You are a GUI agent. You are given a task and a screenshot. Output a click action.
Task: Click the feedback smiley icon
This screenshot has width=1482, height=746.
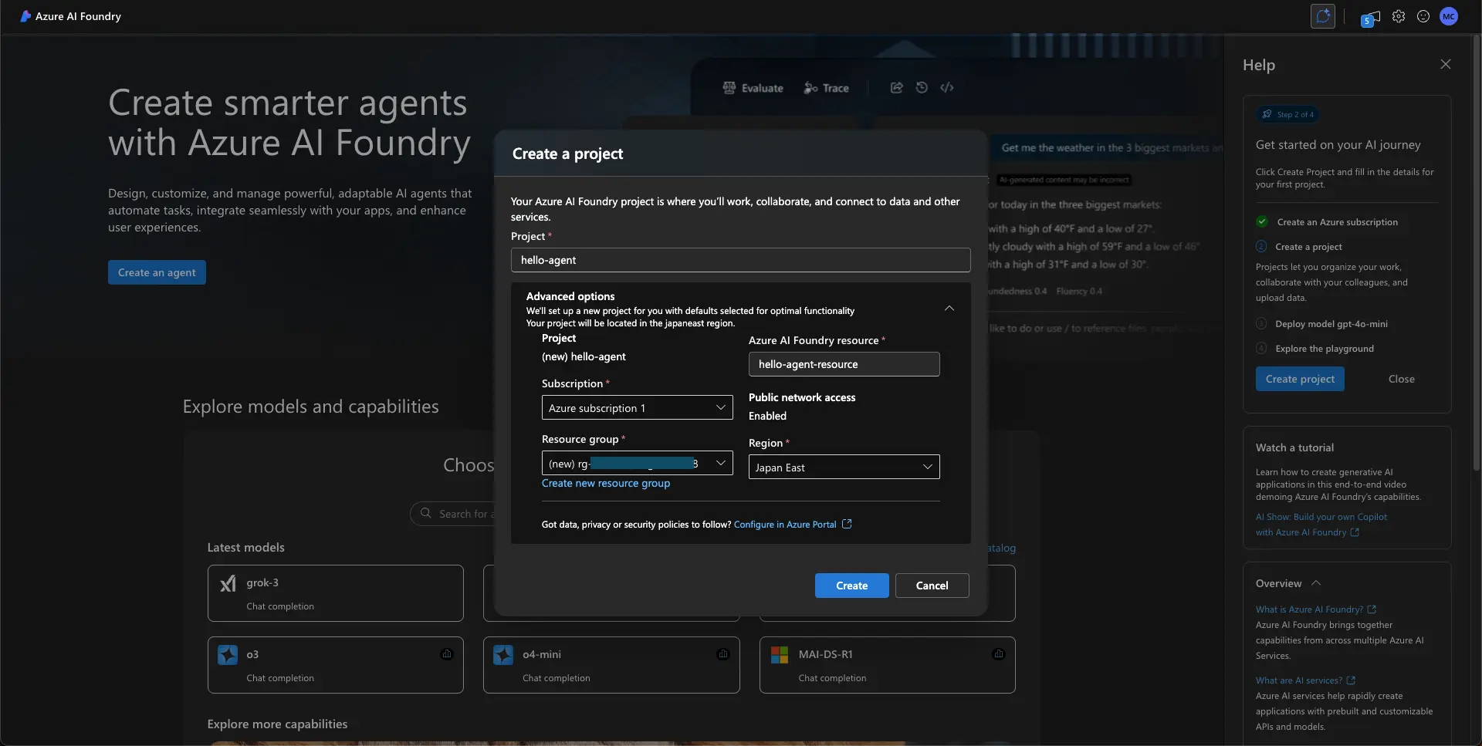pyautogui.click(x=1423, y=16)
